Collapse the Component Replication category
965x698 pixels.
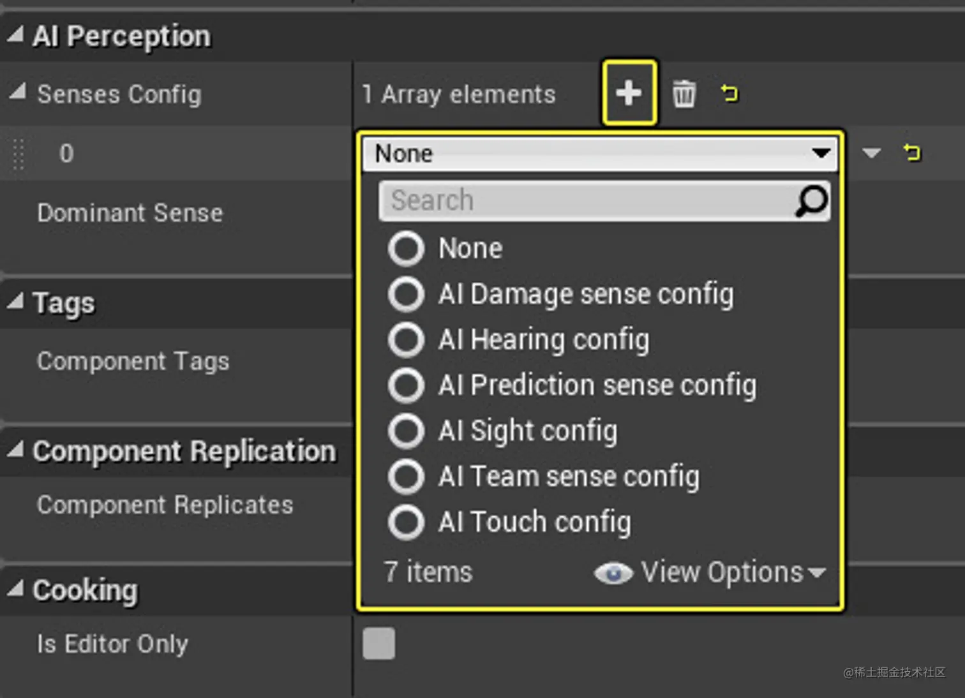[x=15, y=449]
